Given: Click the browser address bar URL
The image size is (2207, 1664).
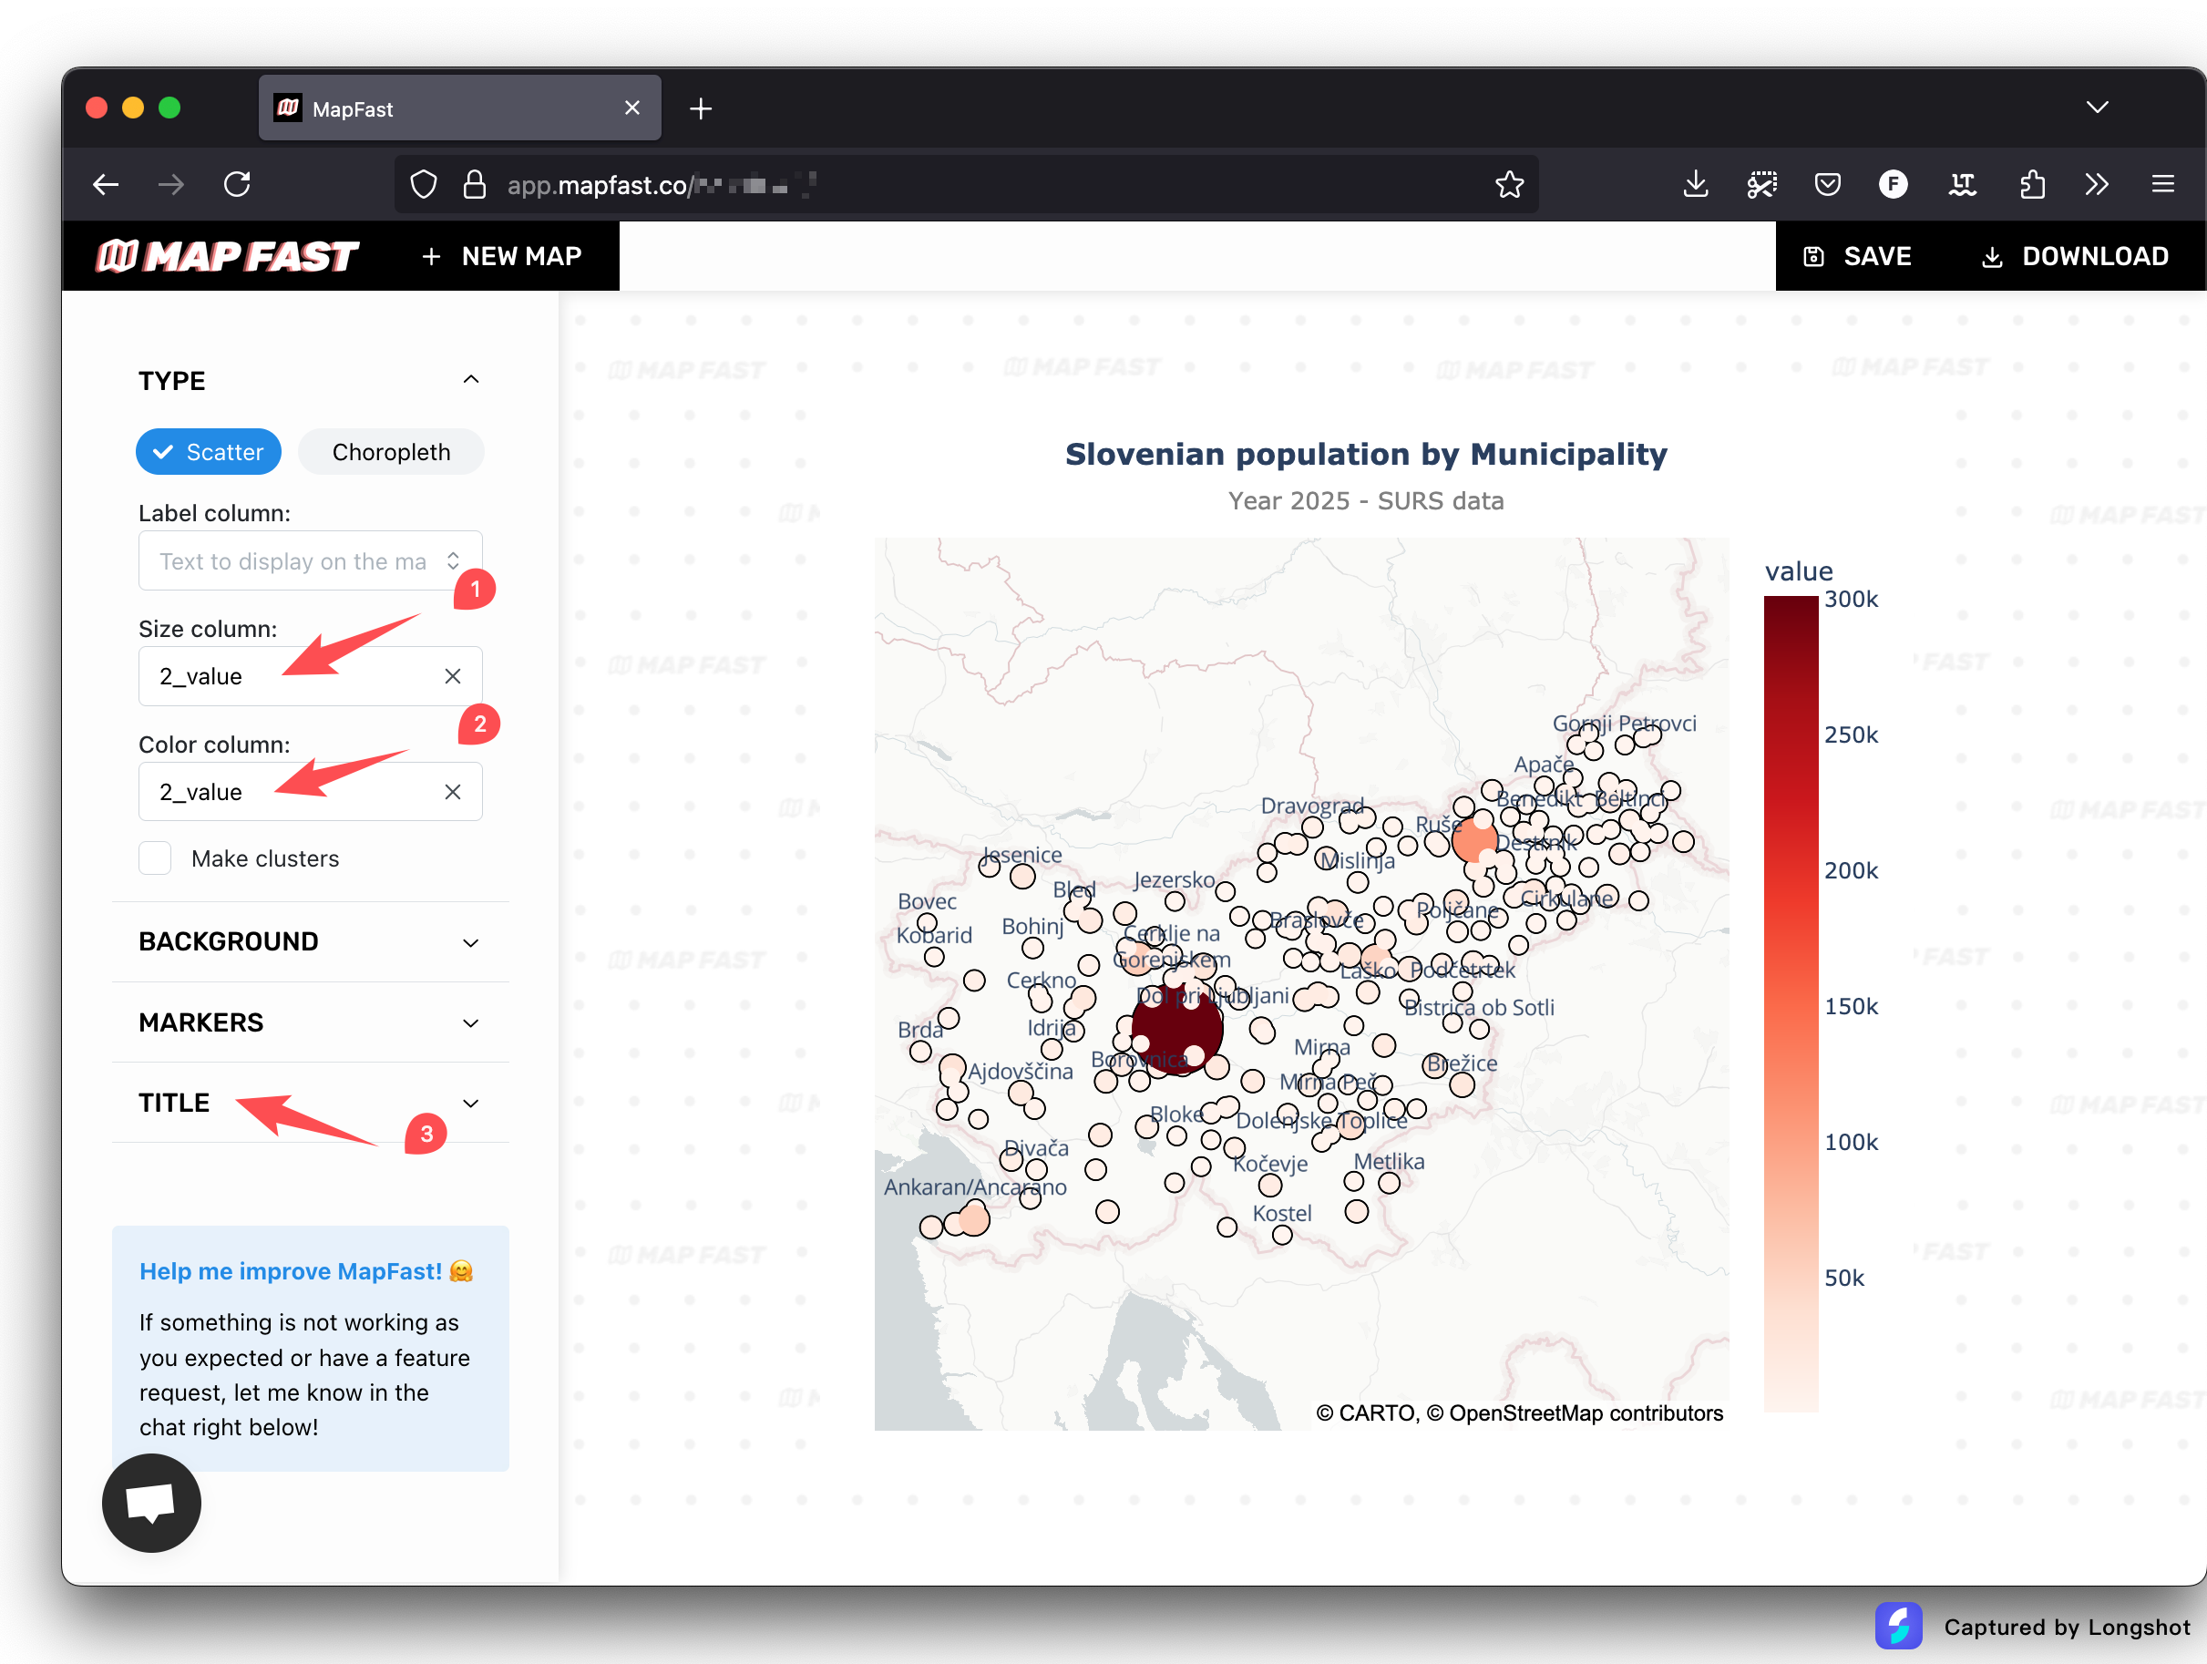Looking at the screenshot, I should [x=662, y=185].
